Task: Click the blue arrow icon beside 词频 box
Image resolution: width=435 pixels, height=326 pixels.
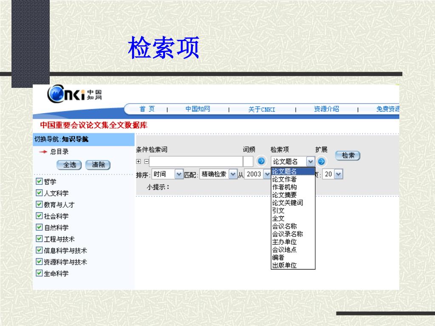Action: [261, 161]
